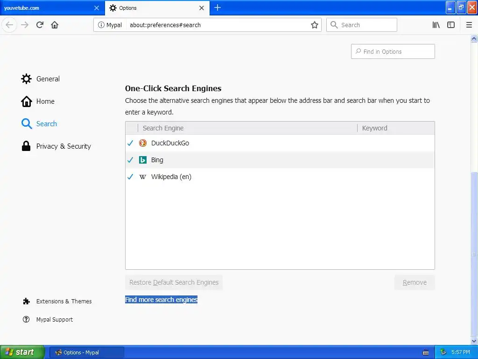The width and height of the screenshot is (478, 359).
Task: Click the vertical scrollbar down arrow
Action: click(474, 341)
